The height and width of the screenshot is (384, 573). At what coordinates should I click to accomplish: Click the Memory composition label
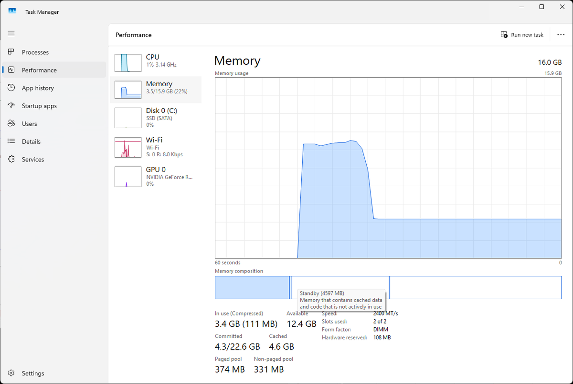coord(239,271)
